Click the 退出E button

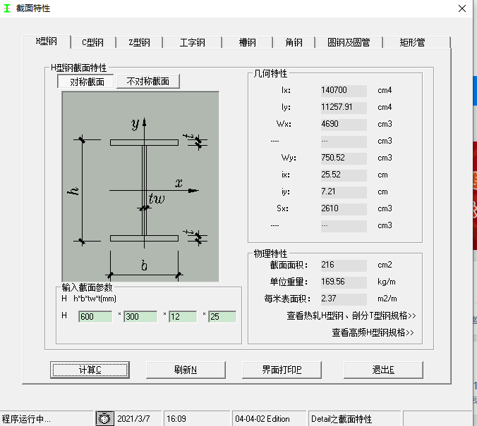383,370
